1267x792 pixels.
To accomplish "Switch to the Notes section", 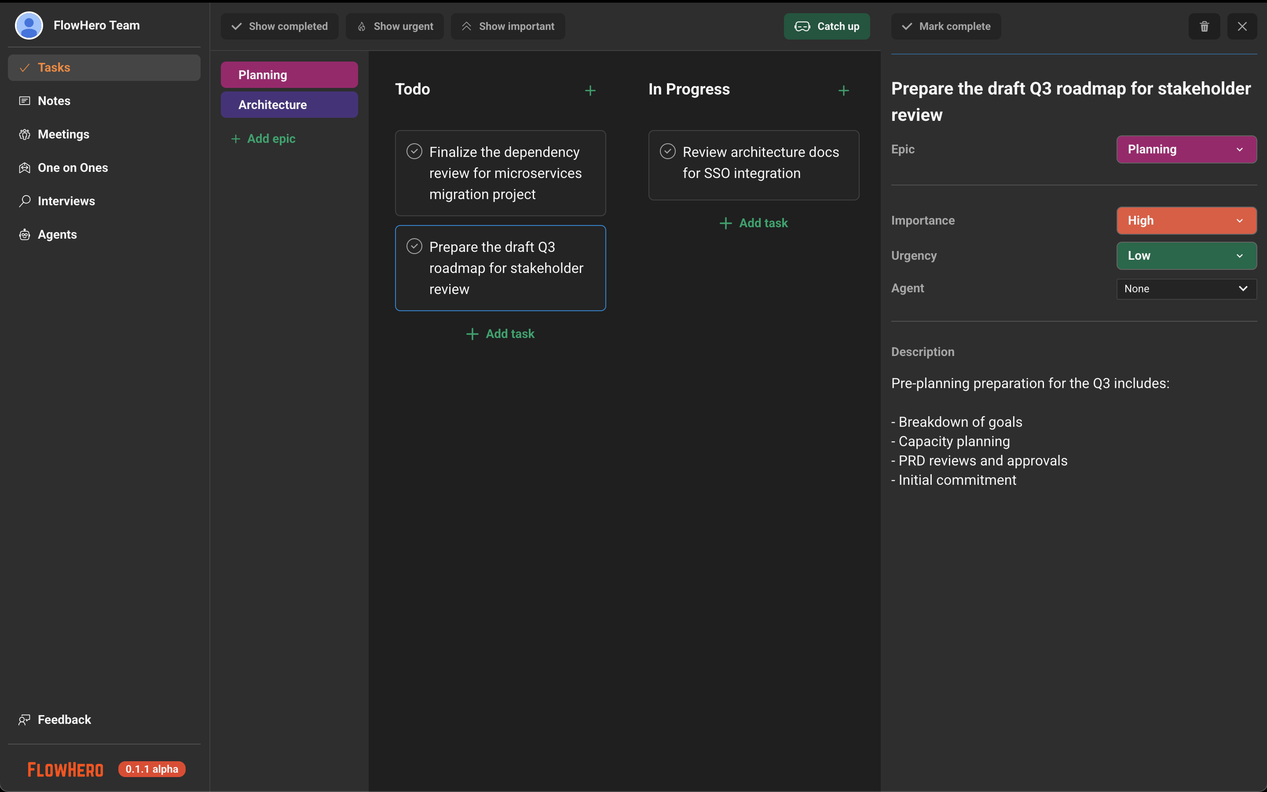I will tap(54, 101).
